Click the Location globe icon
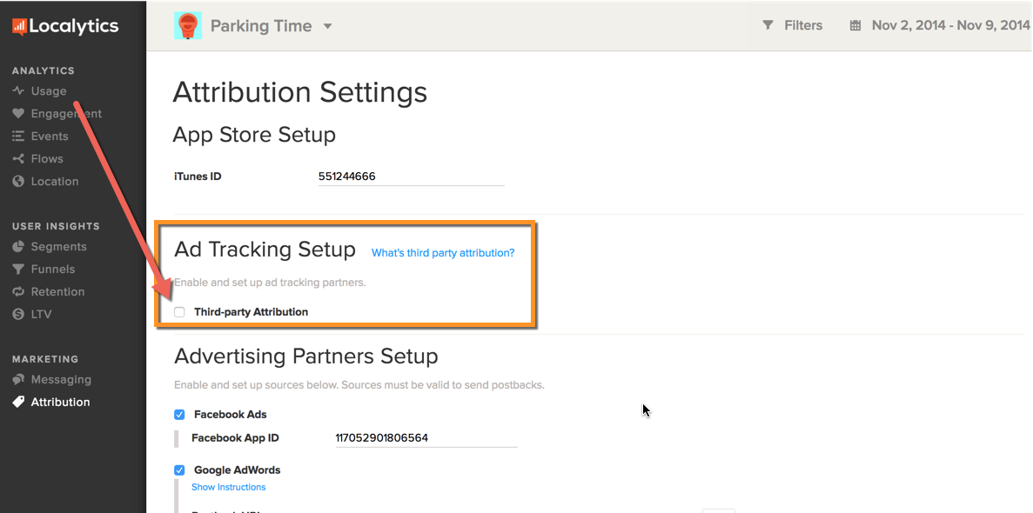Image resolution: width=1033 pixels, height=513 pixels. (x=17, y=181)
